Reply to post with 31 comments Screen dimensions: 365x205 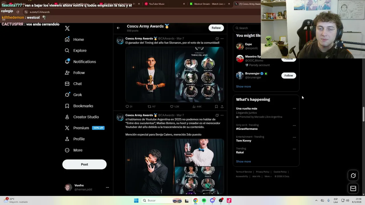pos(129,106)
